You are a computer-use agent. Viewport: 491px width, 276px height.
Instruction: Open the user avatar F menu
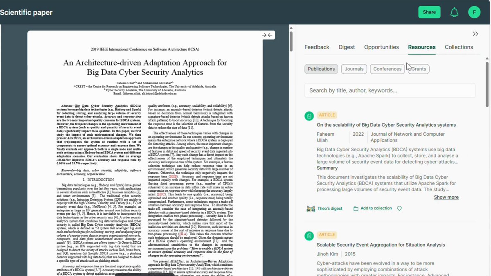point(474,12)
